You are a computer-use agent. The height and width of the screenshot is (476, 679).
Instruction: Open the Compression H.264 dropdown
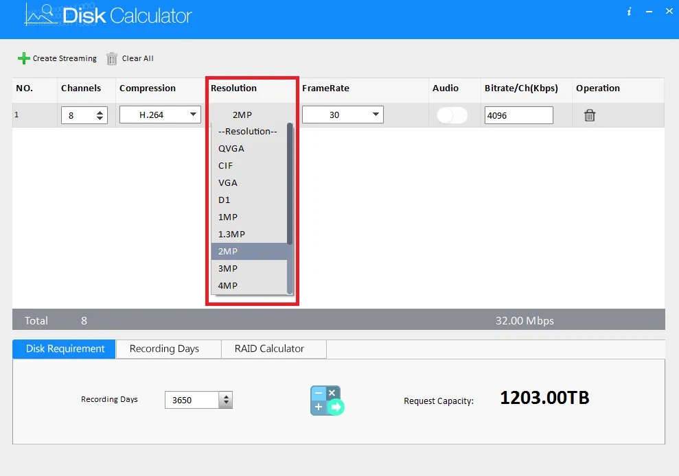(160, 115)
